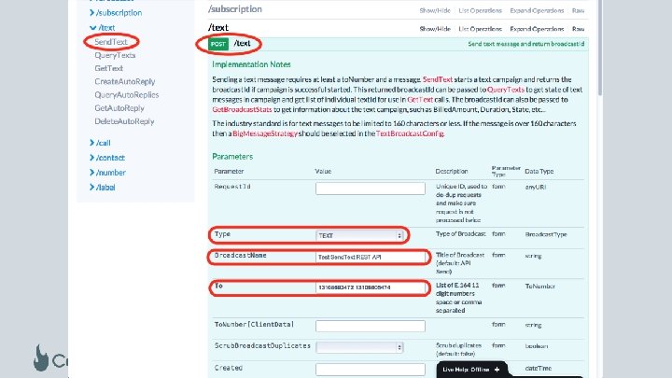Follow the SendText link in Implementation Notes

438,79
